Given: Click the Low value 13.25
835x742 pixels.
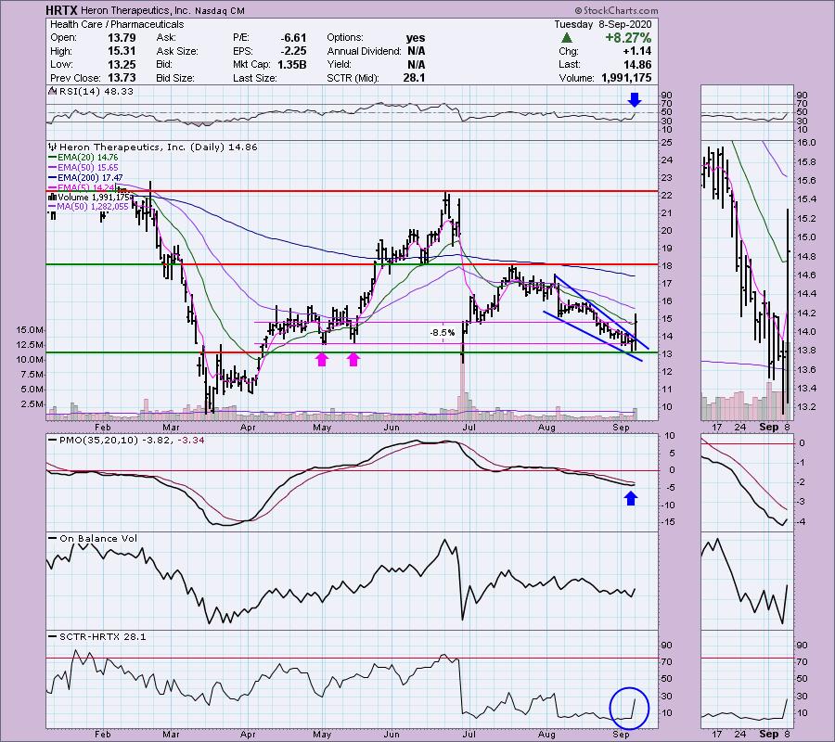Looking at the screenshot, I should 122,64.
